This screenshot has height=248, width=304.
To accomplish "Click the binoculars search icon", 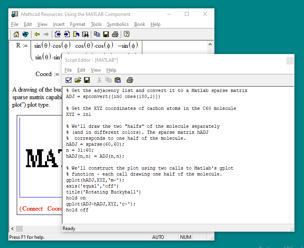I will [x=85, y=34].
